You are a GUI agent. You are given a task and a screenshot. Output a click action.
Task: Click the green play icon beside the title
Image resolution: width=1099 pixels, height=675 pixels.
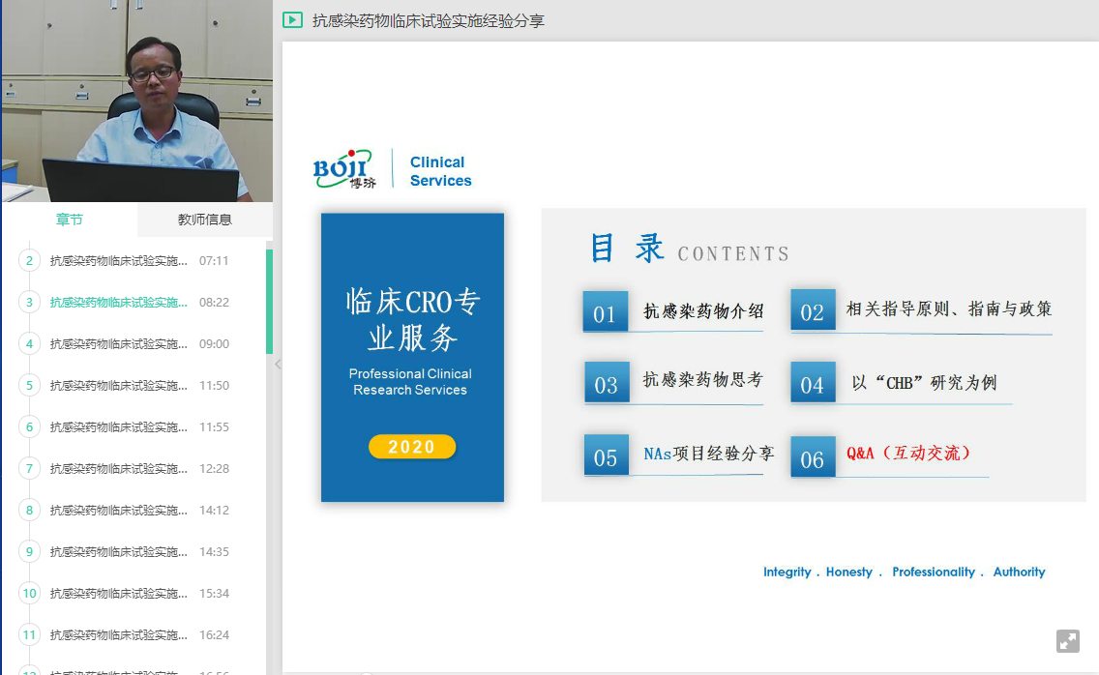click(x=292, y=19)
